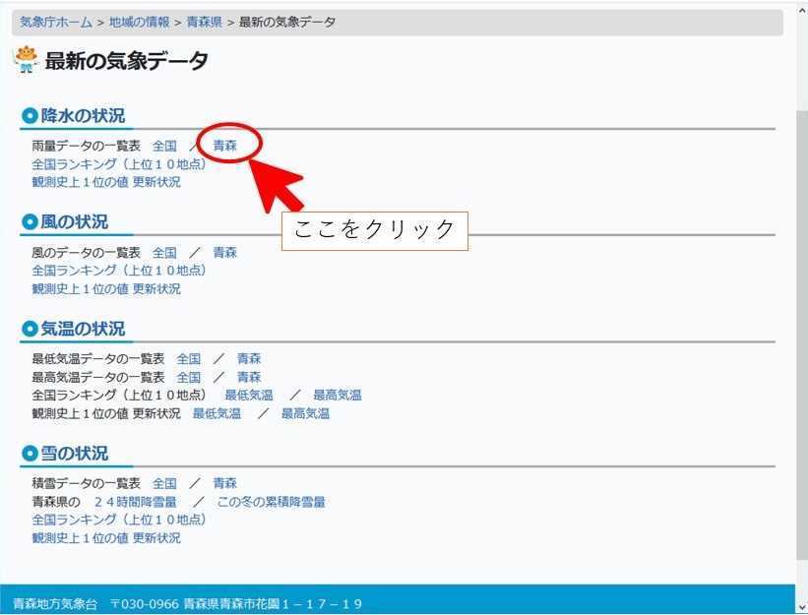Open 全国 link for 風のデータの一覧表
This screenshot has height=615, width=808.
pyautogui.click(x=164, y=252)
